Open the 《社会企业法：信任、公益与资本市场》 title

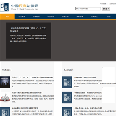click(x=88, y=108)
